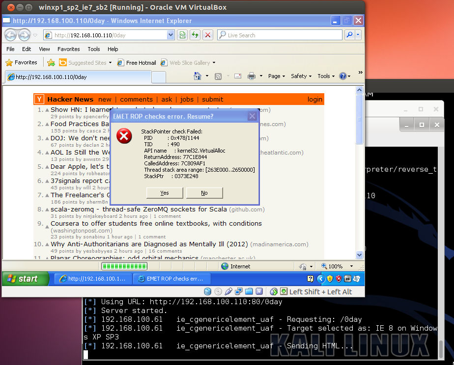Click the blue Help question mark icon
This screenshot has width=454, height=365.
(343, 76)
